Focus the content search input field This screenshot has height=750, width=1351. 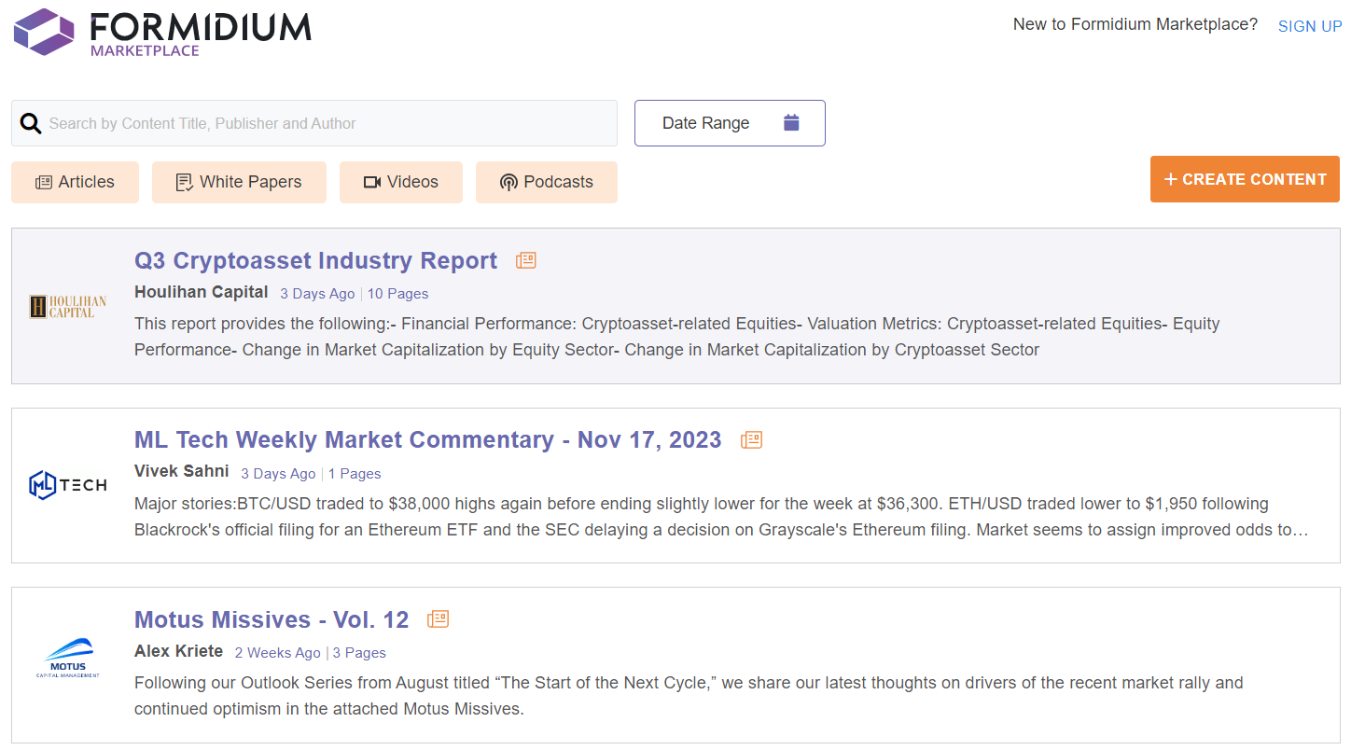[327, 123]
